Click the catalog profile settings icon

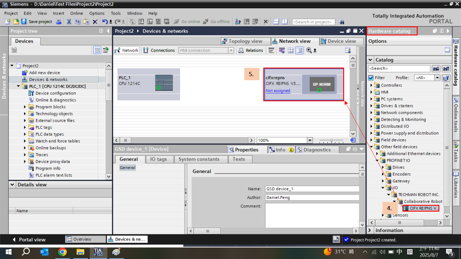tap(446, 78)
